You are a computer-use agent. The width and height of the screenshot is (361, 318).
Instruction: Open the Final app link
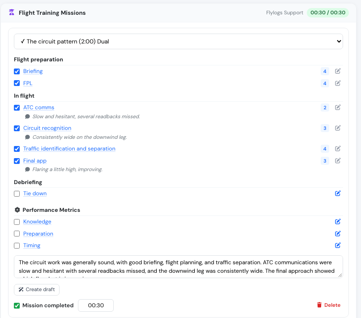35,161
